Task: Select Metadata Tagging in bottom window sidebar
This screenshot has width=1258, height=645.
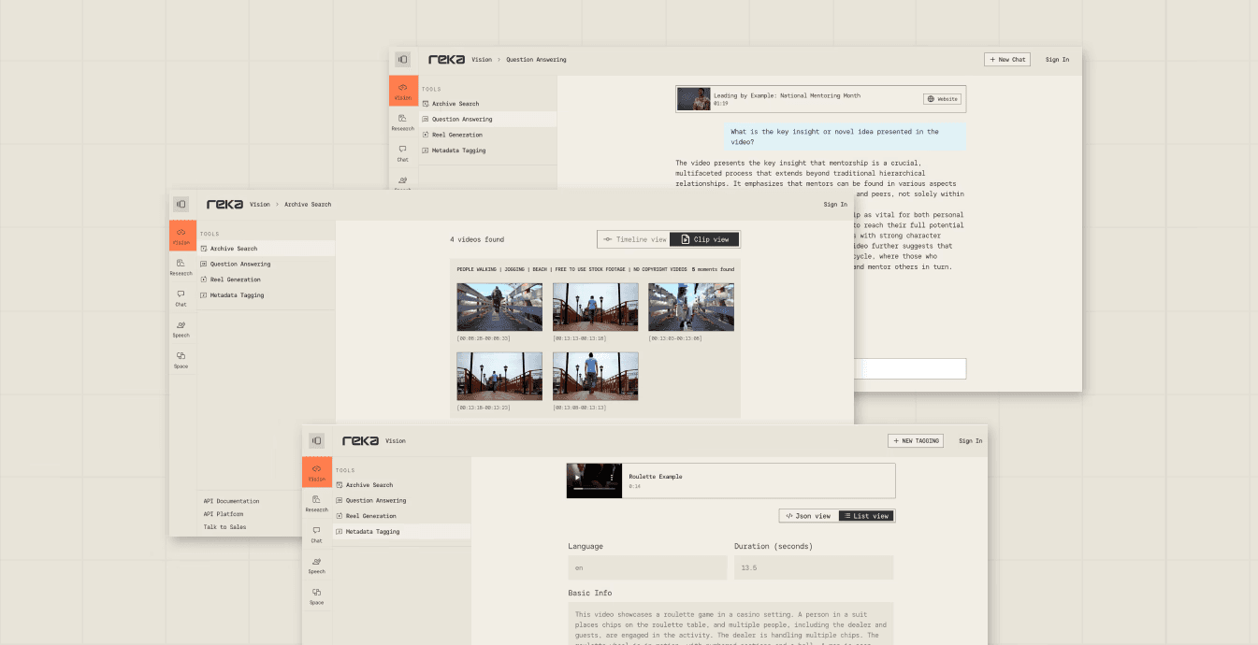Action: click(x=401, y=531)
